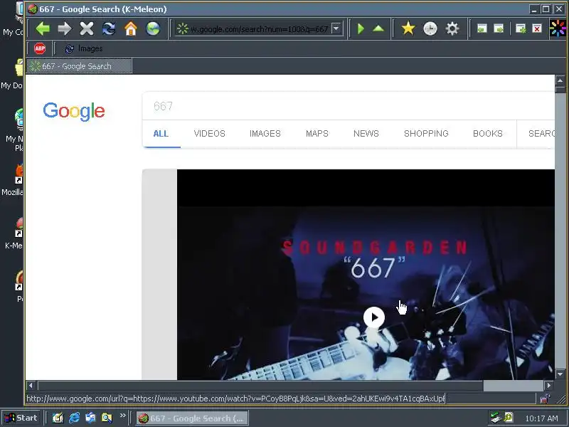Switch to BOOKS results
Image resolution: width=569 pixels, height=427 pixels.
coord(488,134)
